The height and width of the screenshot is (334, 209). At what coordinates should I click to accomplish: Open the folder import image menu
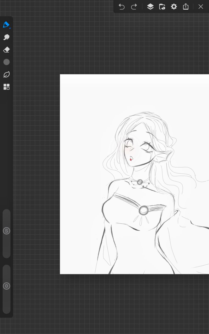click(x=162, y=7)
